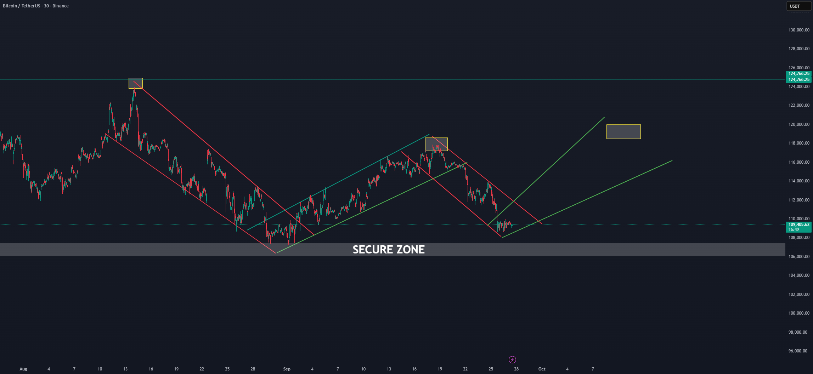Viewport: 813px width, 374px height.
Task: Click the 106,000.00 price axis label
Action: (x=799, y=257)
